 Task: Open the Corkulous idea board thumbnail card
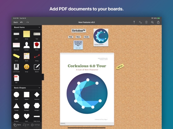point(101,37)
